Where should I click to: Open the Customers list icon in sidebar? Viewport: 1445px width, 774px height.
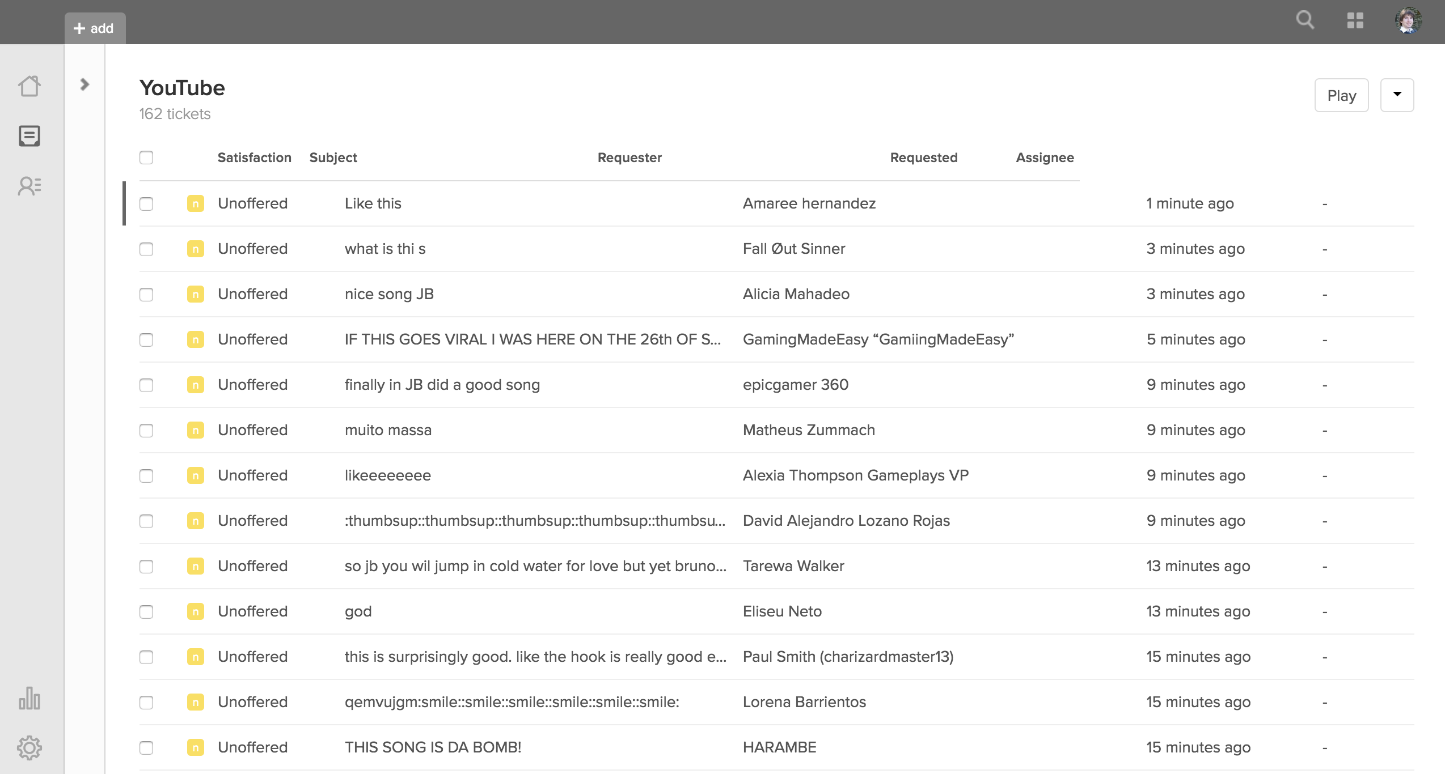coord(29,186)
